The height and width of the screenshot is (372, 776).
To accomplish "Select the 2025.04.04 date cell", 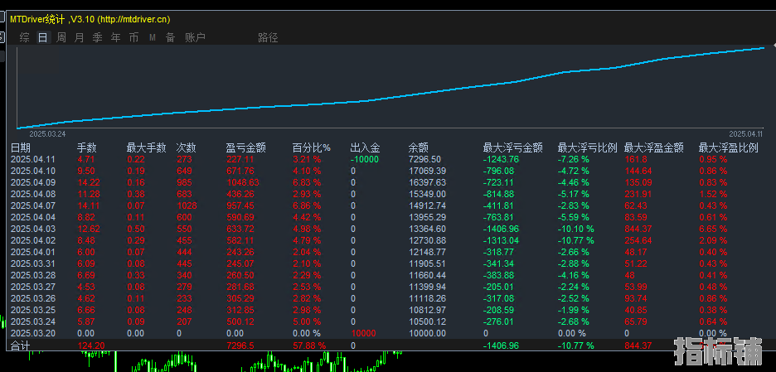I will pos(32,217).
